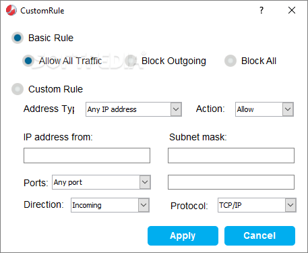This screenshot has width=308, height=253.
Task: Open the Direction dropdown showing Incoming
Action: pos(144,205)
